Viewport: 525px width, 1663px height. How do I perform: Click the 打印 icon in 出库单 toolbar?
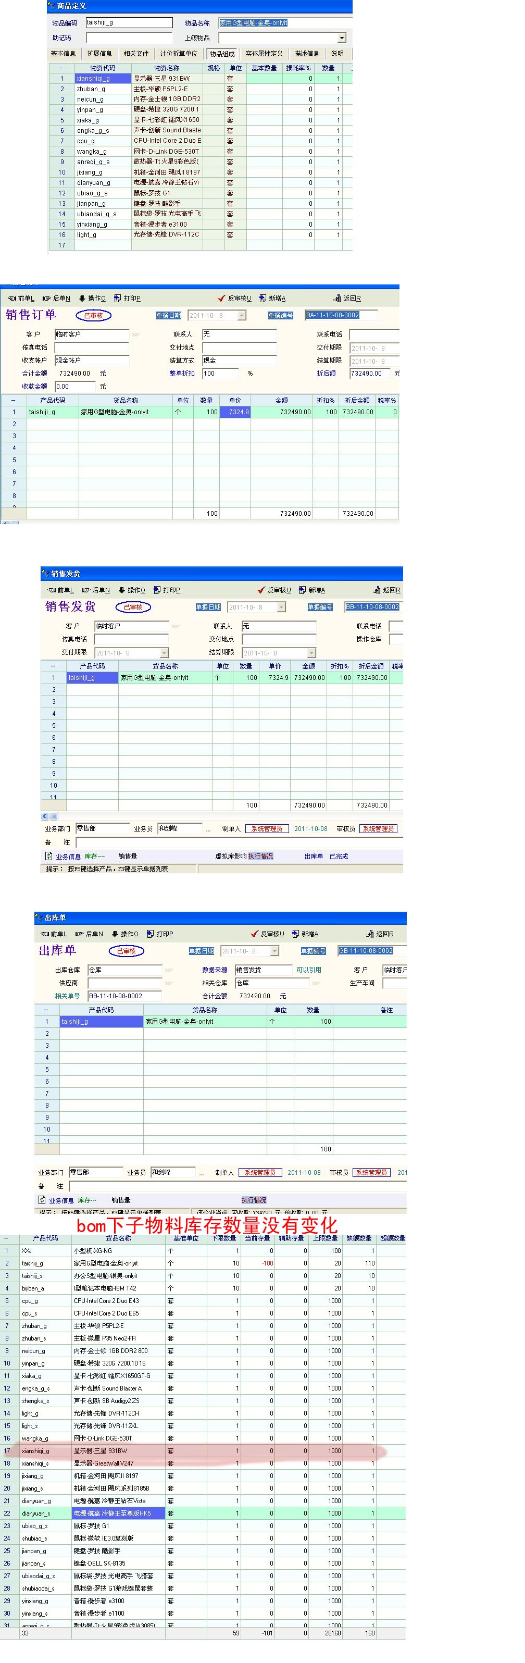point(151,934)
